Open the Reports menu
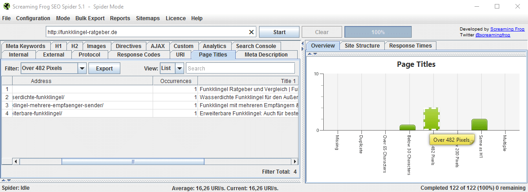The image size is (528, 192). coord(120,18)
